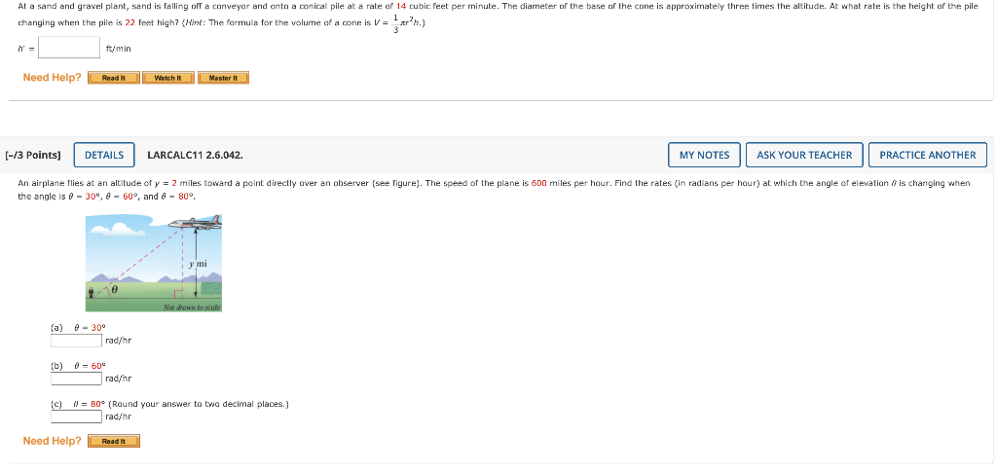Viewport: 997px width, 471px height.
Task: Click the LARCALC11 2.6.042 question label
Action: point(195,155)
